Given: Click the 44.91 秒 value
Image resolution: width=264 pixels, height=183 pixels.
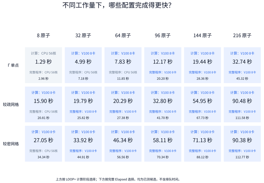Looking at the screenshot, I should [x=83, y=157].
